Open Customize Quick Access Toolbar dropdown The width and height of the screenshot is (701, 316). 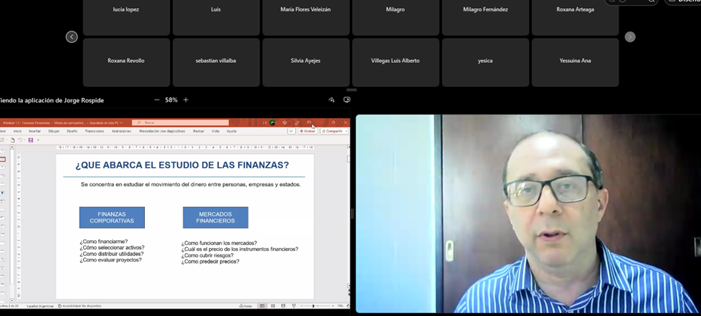pyautogui.click(x=38, y=140)
